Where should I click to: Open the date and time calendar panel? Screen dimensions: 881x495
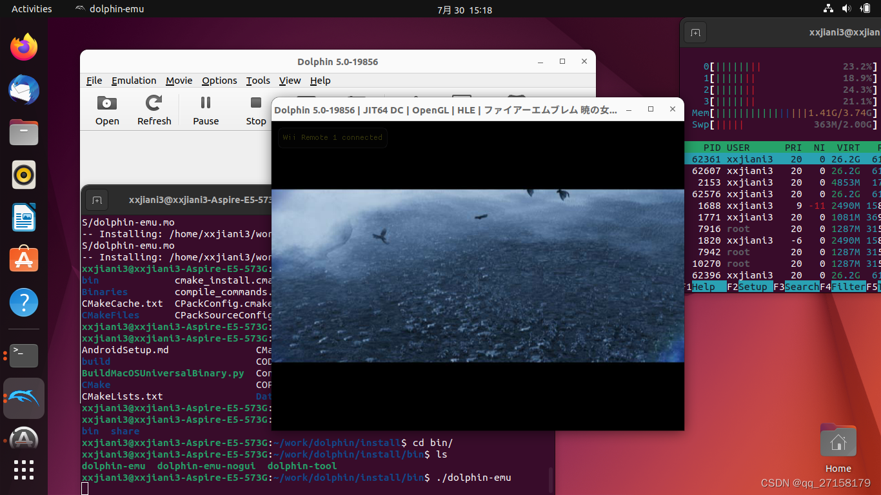[x=464, y=9]
